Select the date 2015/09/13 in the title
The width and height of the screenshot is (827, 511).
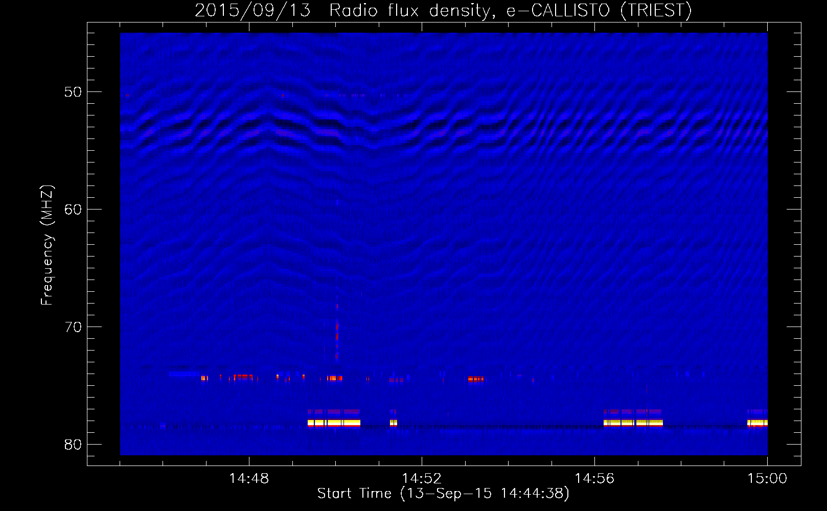(252, 10)
